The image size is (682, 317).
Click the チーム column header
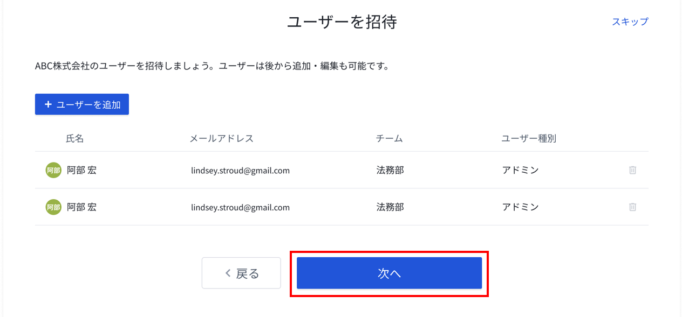(390, 138)
